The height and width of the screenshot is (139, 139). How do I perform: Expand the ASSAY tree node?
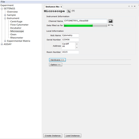(x=2, y=44)
